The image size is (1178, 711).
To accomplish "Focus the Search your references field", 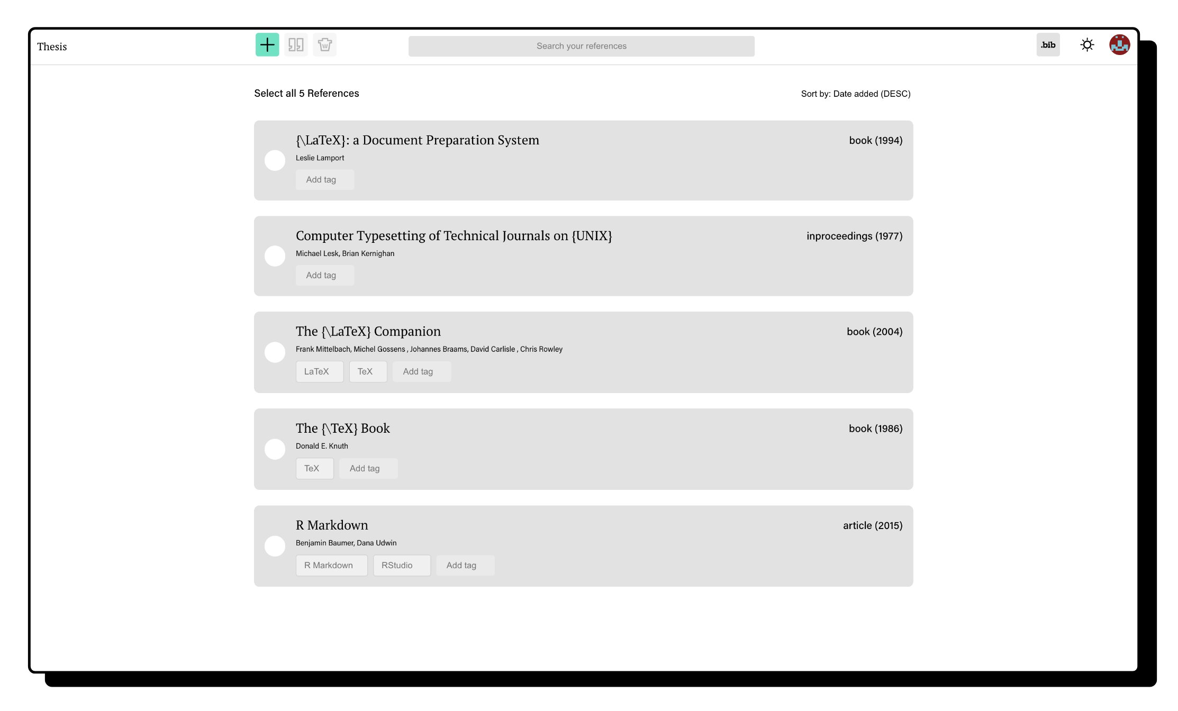I will pyautogui.click(x=581, y=46).
